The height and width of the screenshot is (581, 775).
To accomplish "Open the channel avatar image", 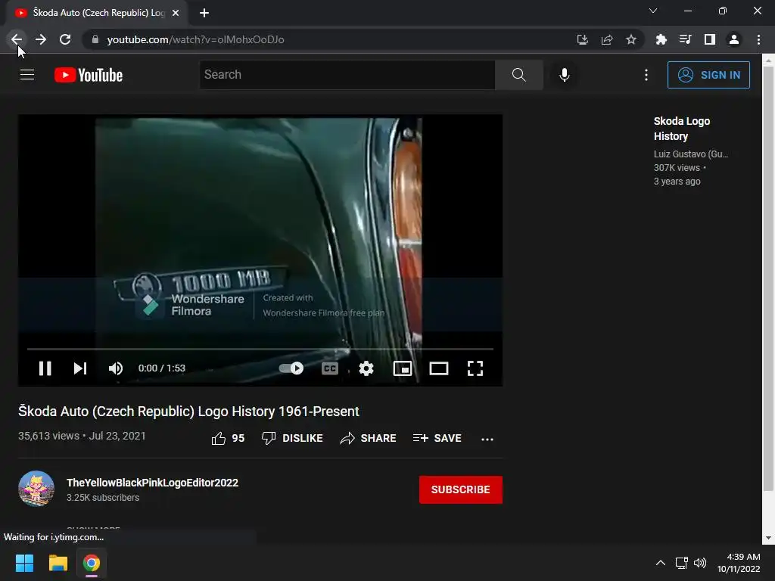I will click(36, 489).
